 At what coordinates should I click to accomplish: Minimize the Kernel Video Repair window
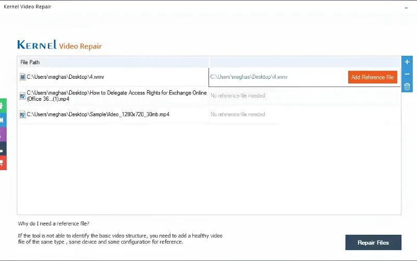(x=406, y=8)
